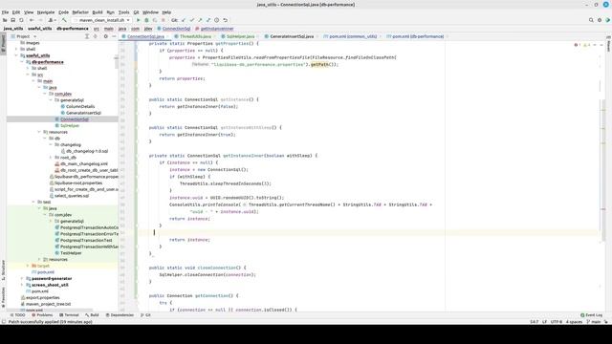Click the Collapse All icon in Project panel
The width and height of the screenshot is (612, 344).
pos(96,36)
